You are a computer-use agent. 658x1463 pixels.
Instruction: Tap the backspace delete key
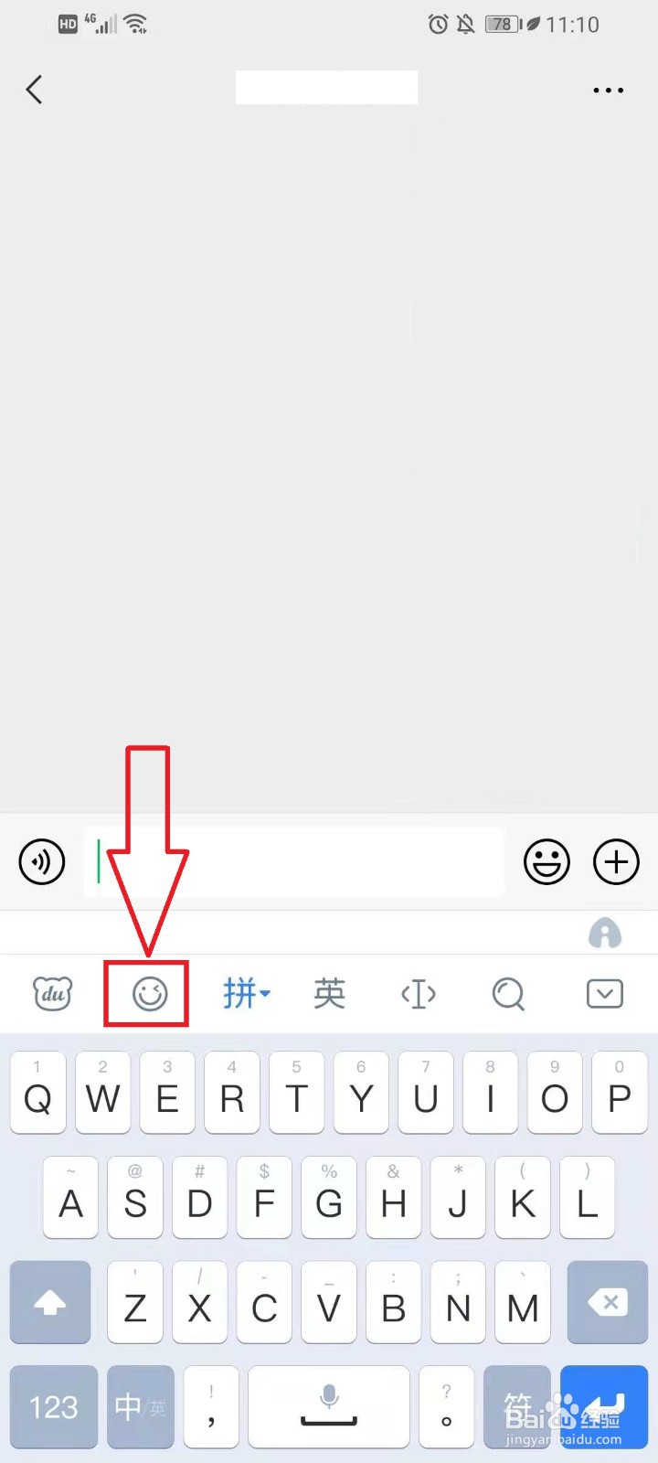tap(608, 1302)
